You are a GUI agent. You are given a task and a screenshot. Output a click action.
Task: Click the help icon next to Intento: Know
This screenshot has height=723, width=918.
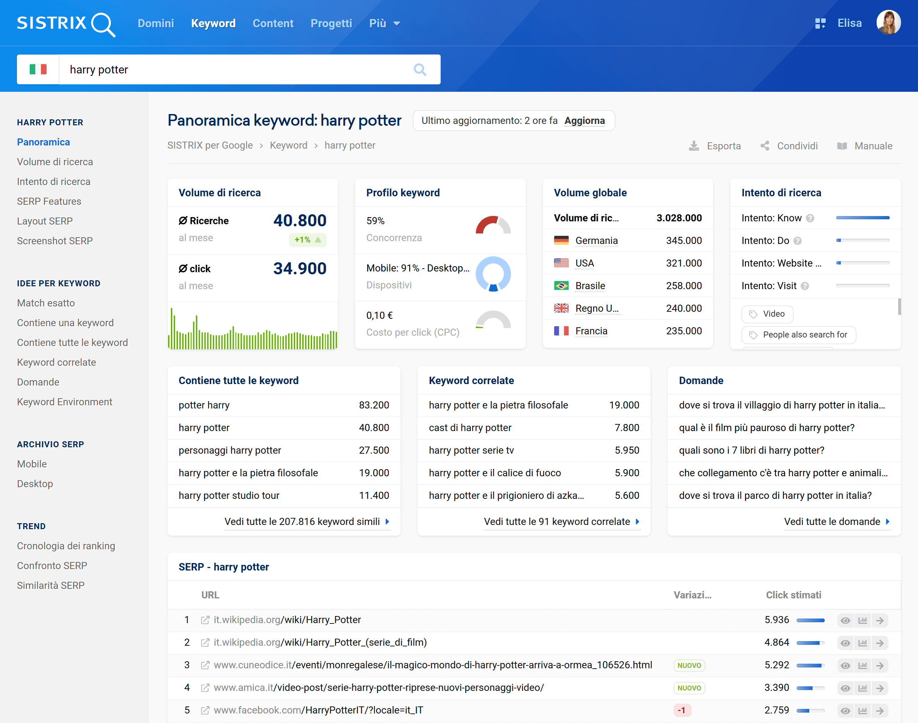[x=811, y=218]
